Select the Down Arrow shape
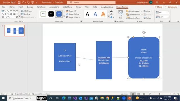Viewport: 180px width, 101px height. tap(14, 14)
